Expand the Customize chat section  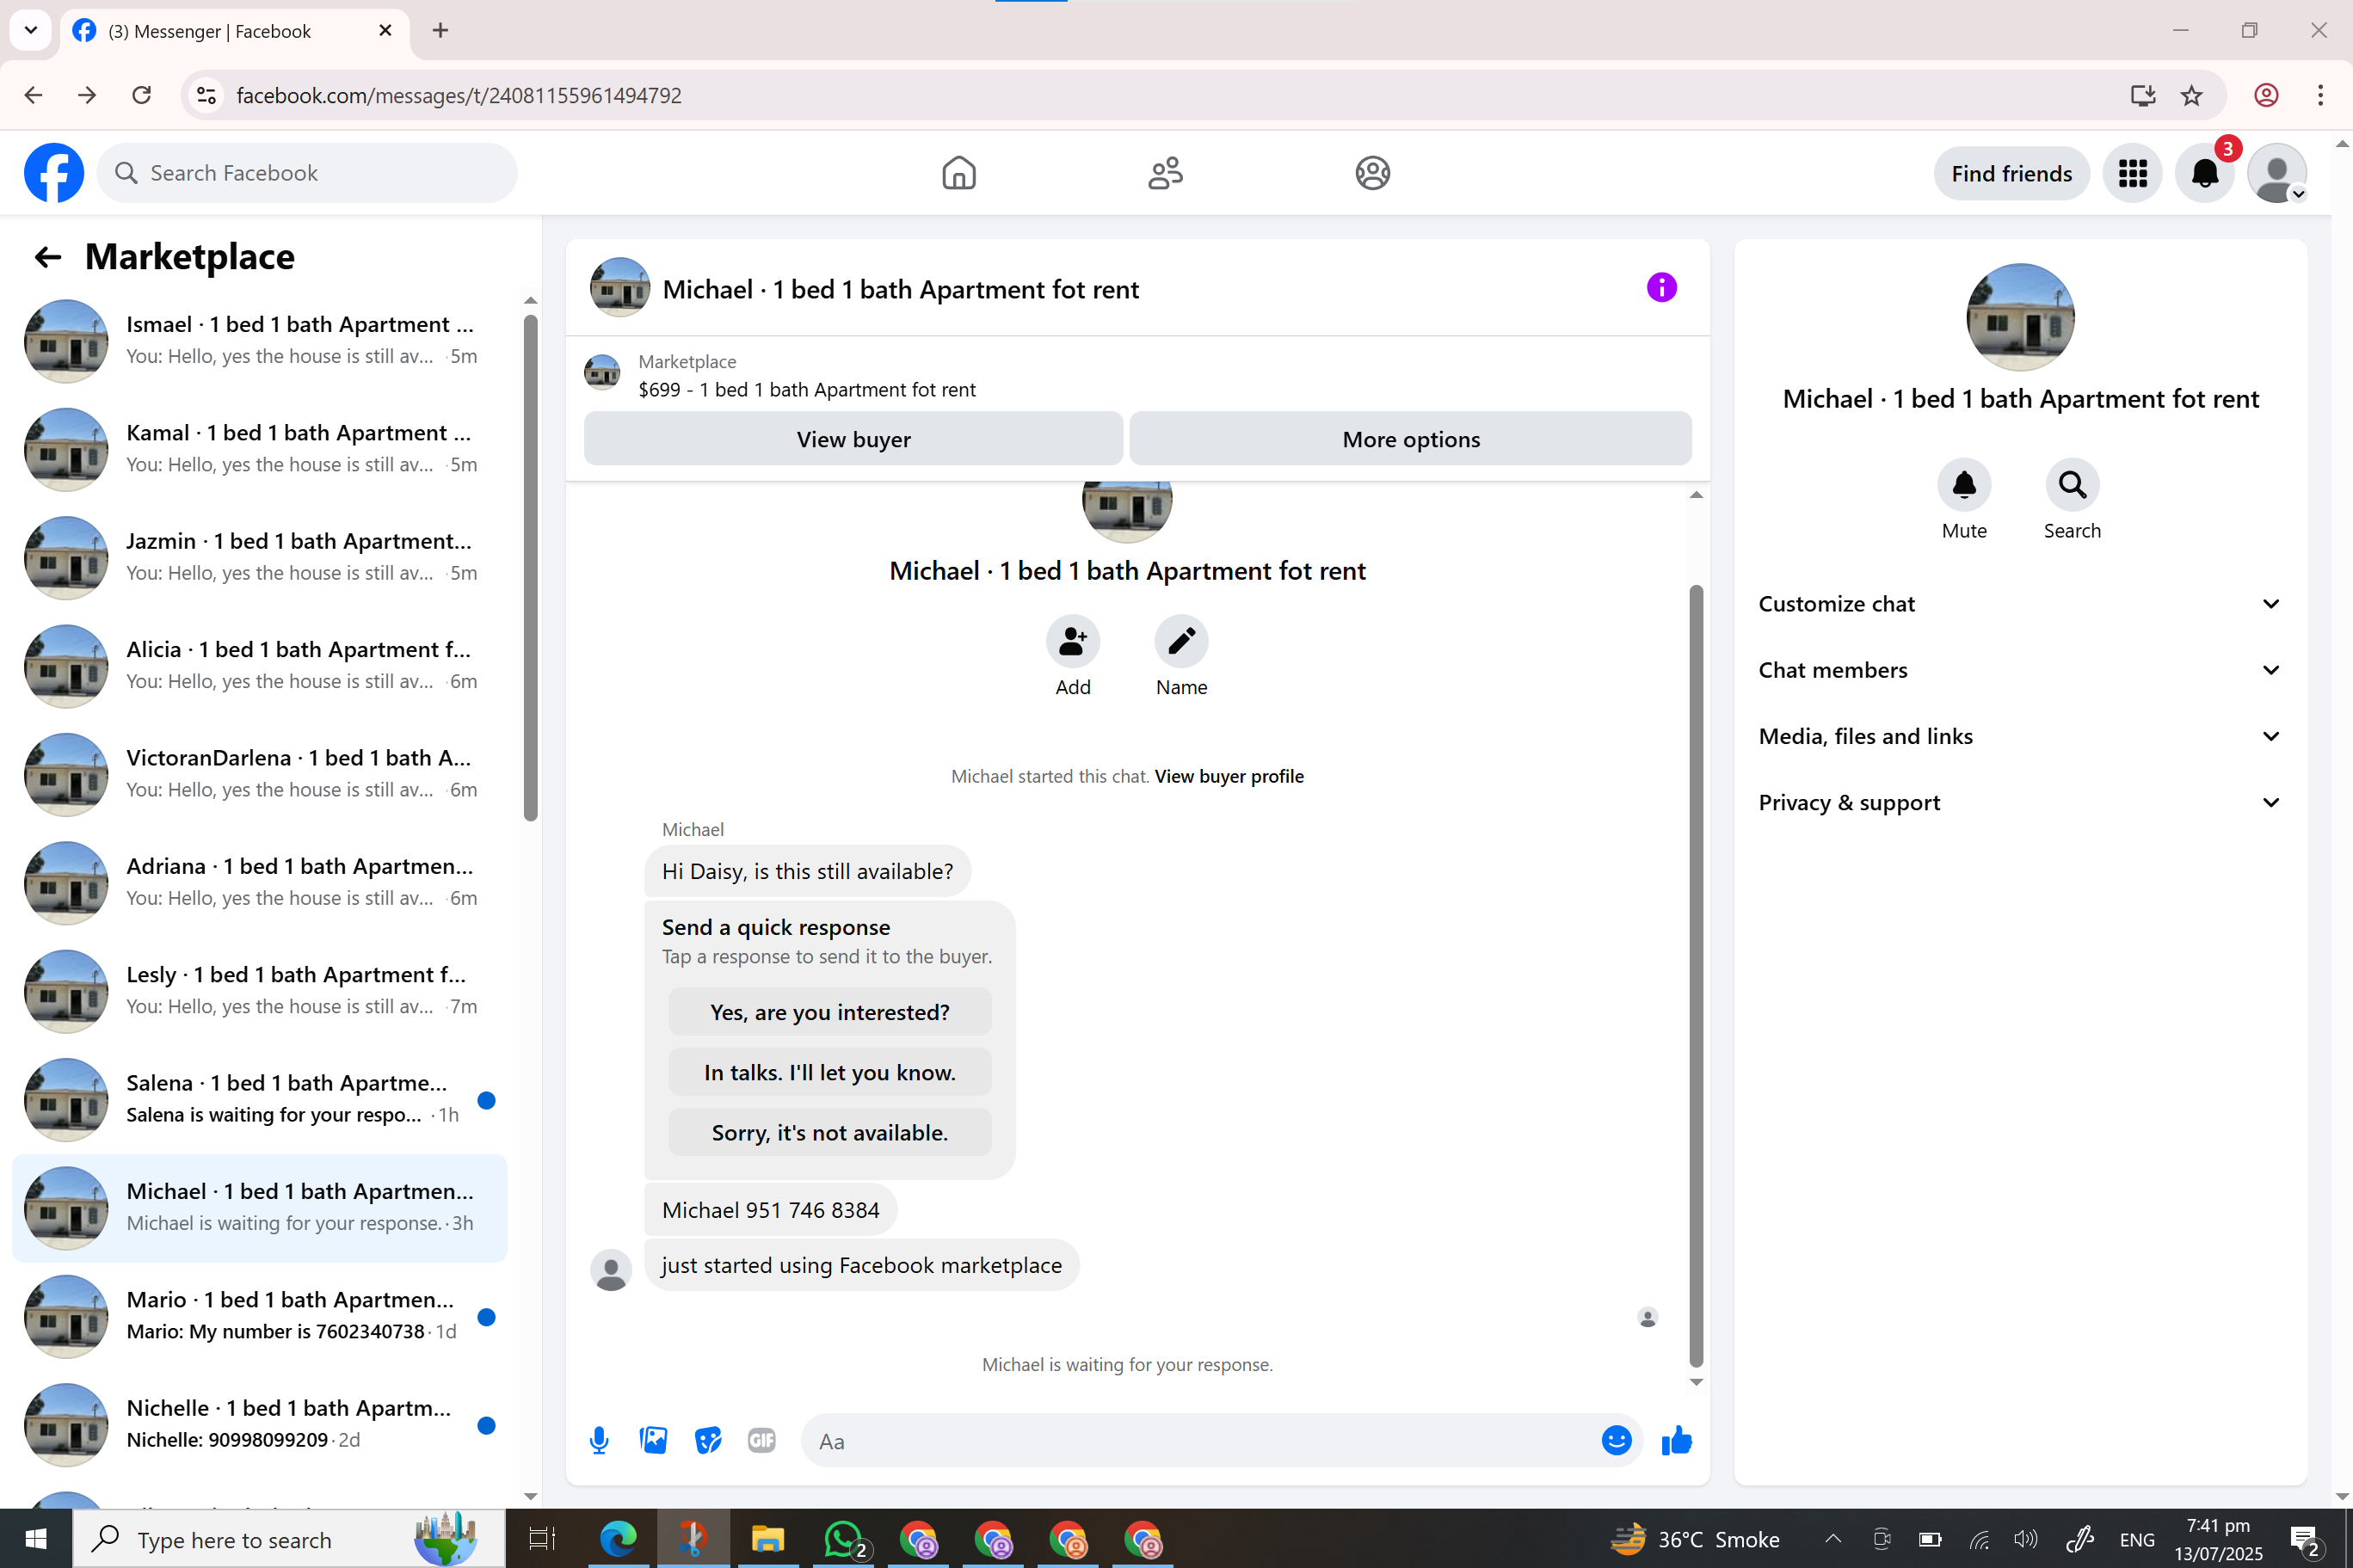point(2019,604)
